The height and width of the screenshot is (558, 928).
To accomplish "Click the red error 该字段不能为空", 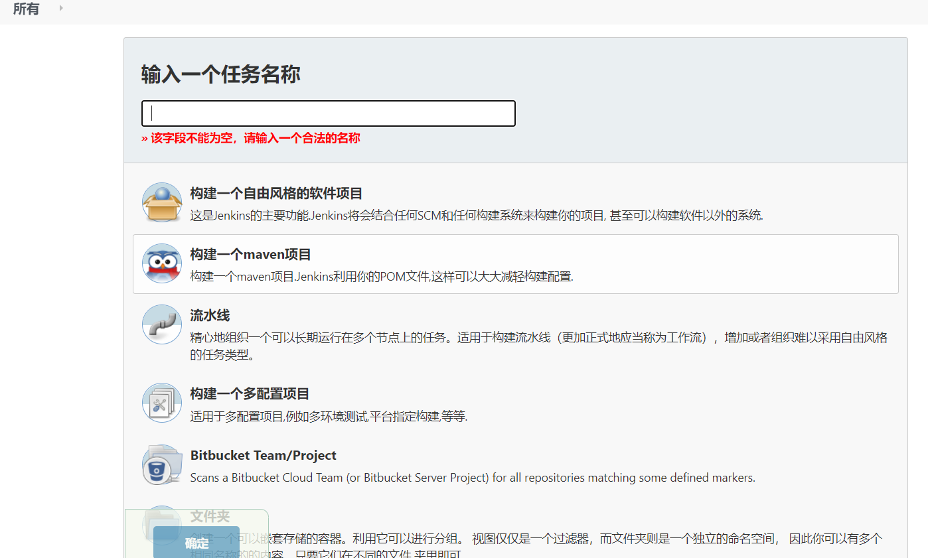I will point(251,138).
